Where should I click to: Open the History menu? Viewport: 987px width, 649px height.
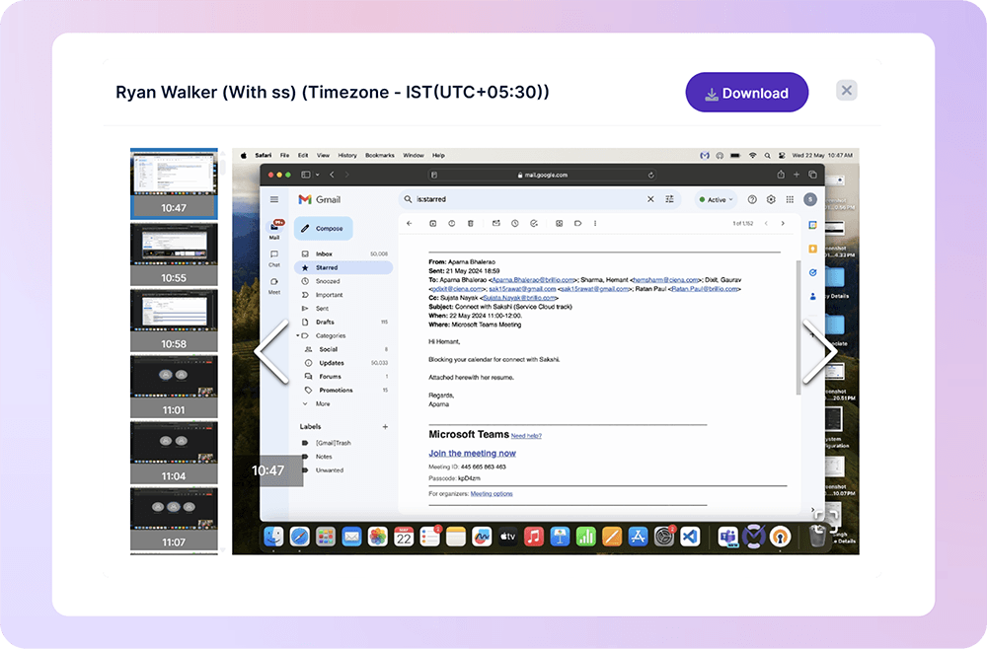pyautogui.click(x=347, y=155)
